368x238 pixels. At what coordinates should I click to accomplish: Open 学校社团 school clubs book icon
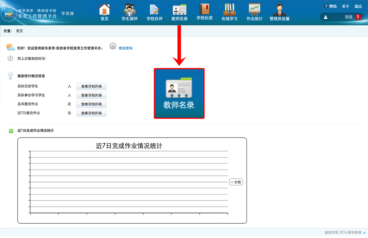tap(204, 10)
